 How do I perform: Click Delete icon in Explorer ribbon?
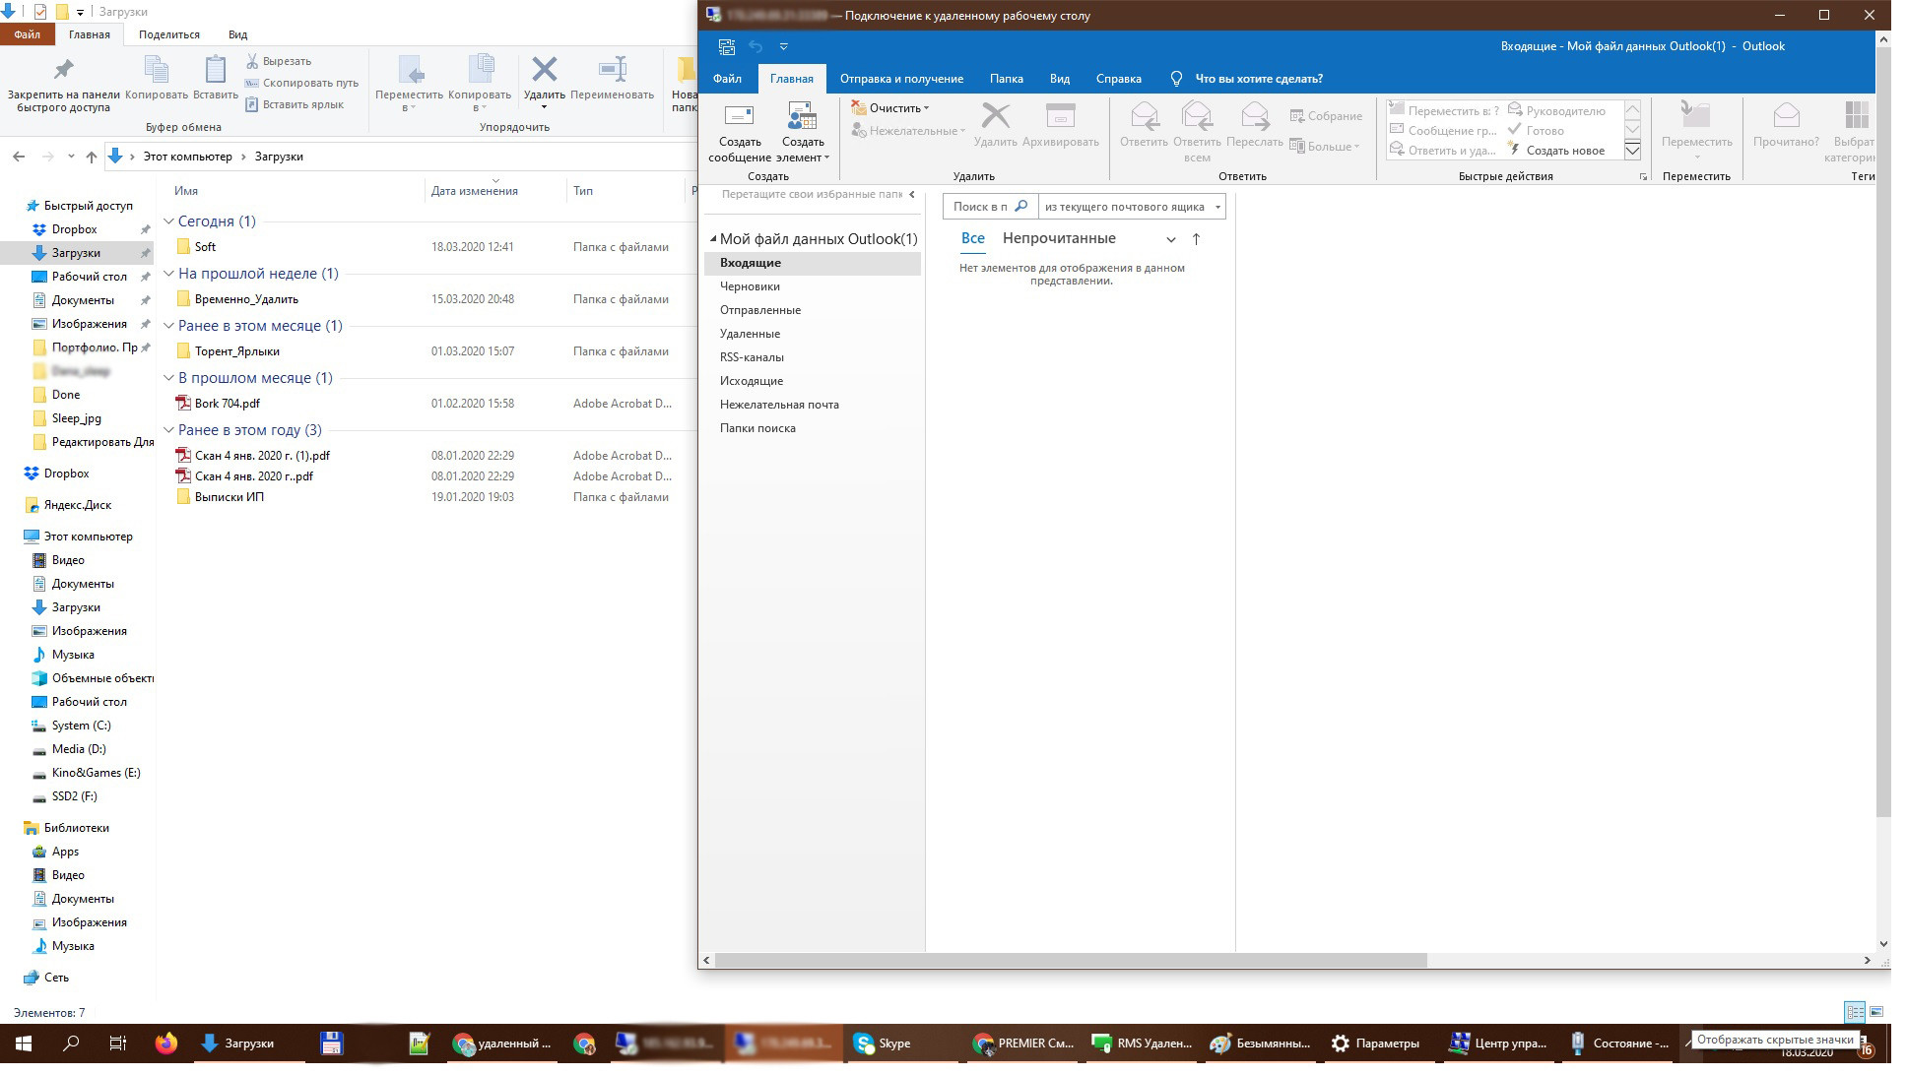544,71
